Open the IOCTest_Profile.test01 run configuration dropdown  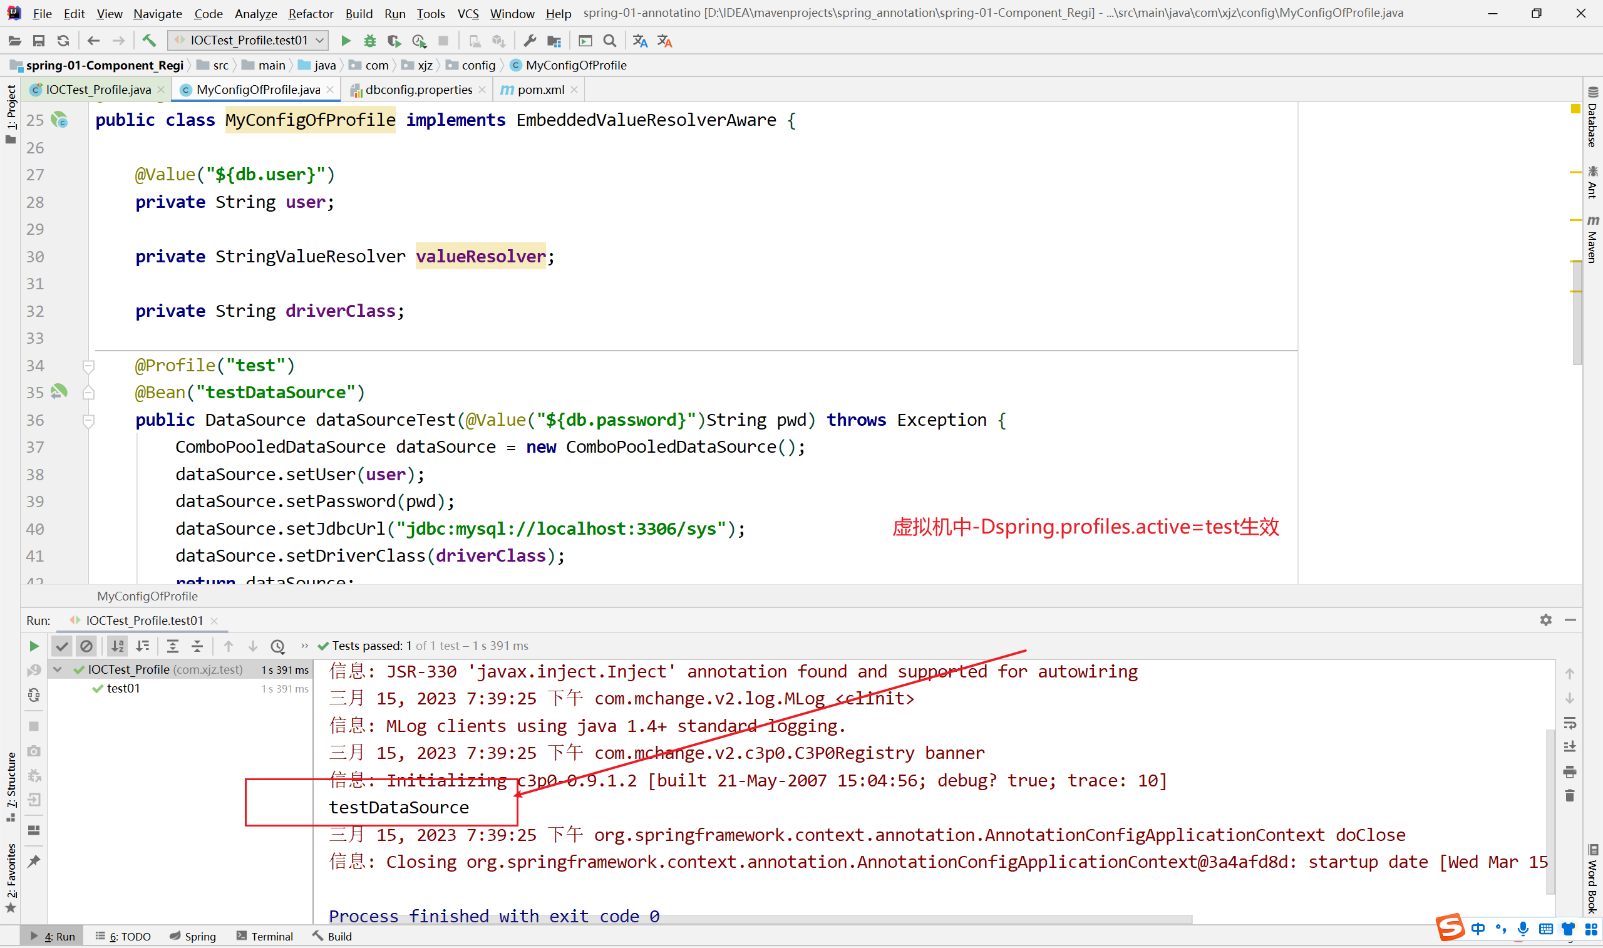point(249,40)
